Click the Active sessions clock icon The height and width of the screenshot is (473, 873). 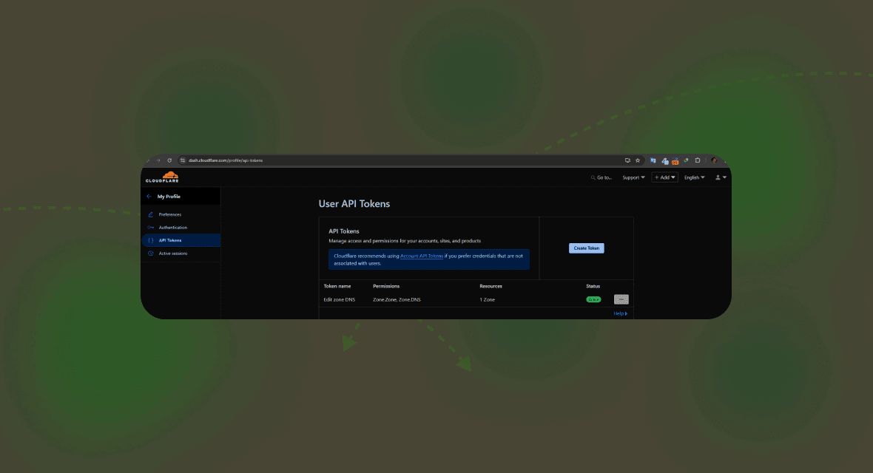[x=150, y=253]
